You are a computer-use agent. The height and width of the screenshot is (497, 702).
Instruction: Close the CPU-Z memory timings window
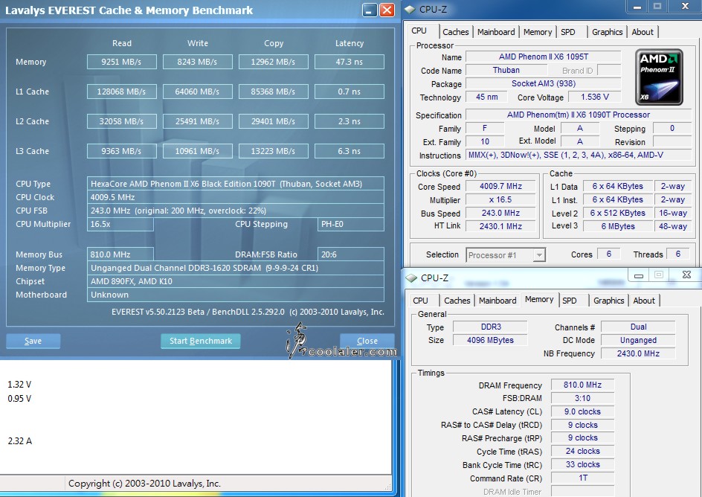[686, 275]
